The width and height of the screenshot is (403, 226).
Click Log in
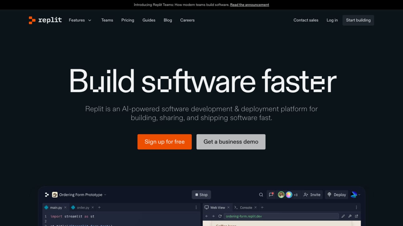pyautogui.click(x=332, y=20)
